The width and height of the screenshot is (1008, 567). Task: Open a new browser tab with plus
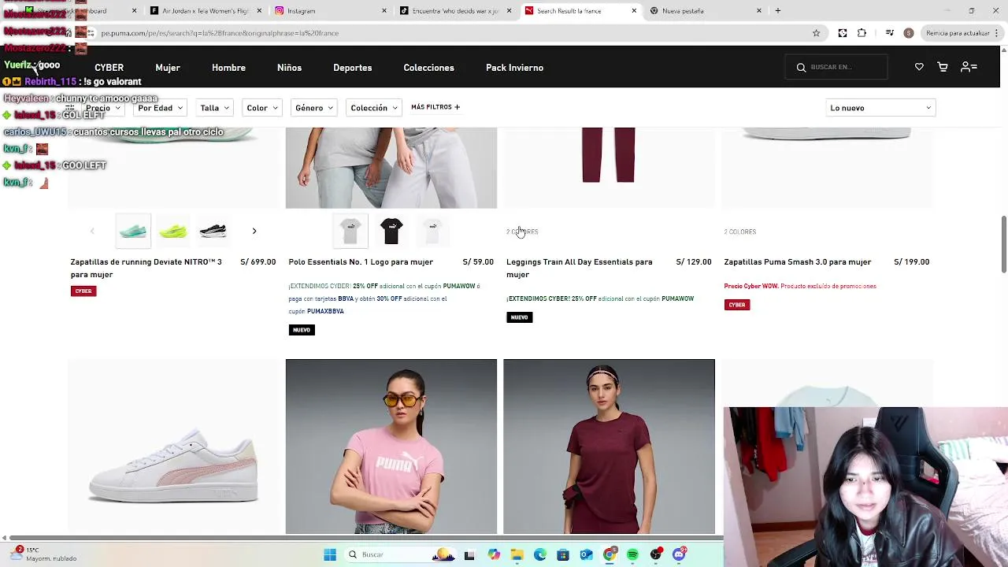(x=777, y=11)
